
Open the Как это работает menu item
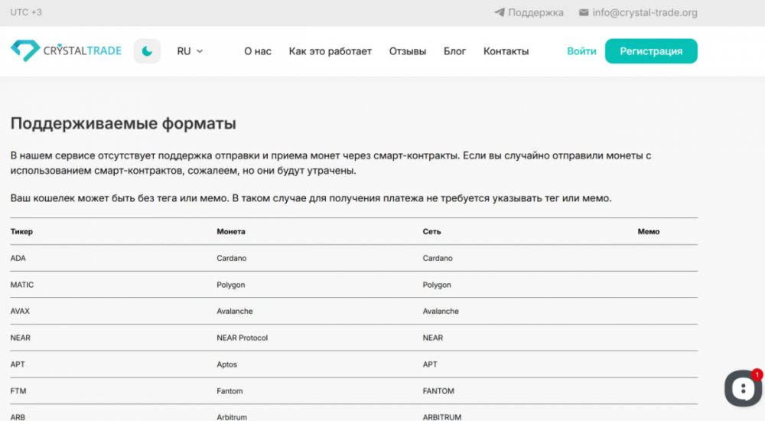[x=330, y=51]
